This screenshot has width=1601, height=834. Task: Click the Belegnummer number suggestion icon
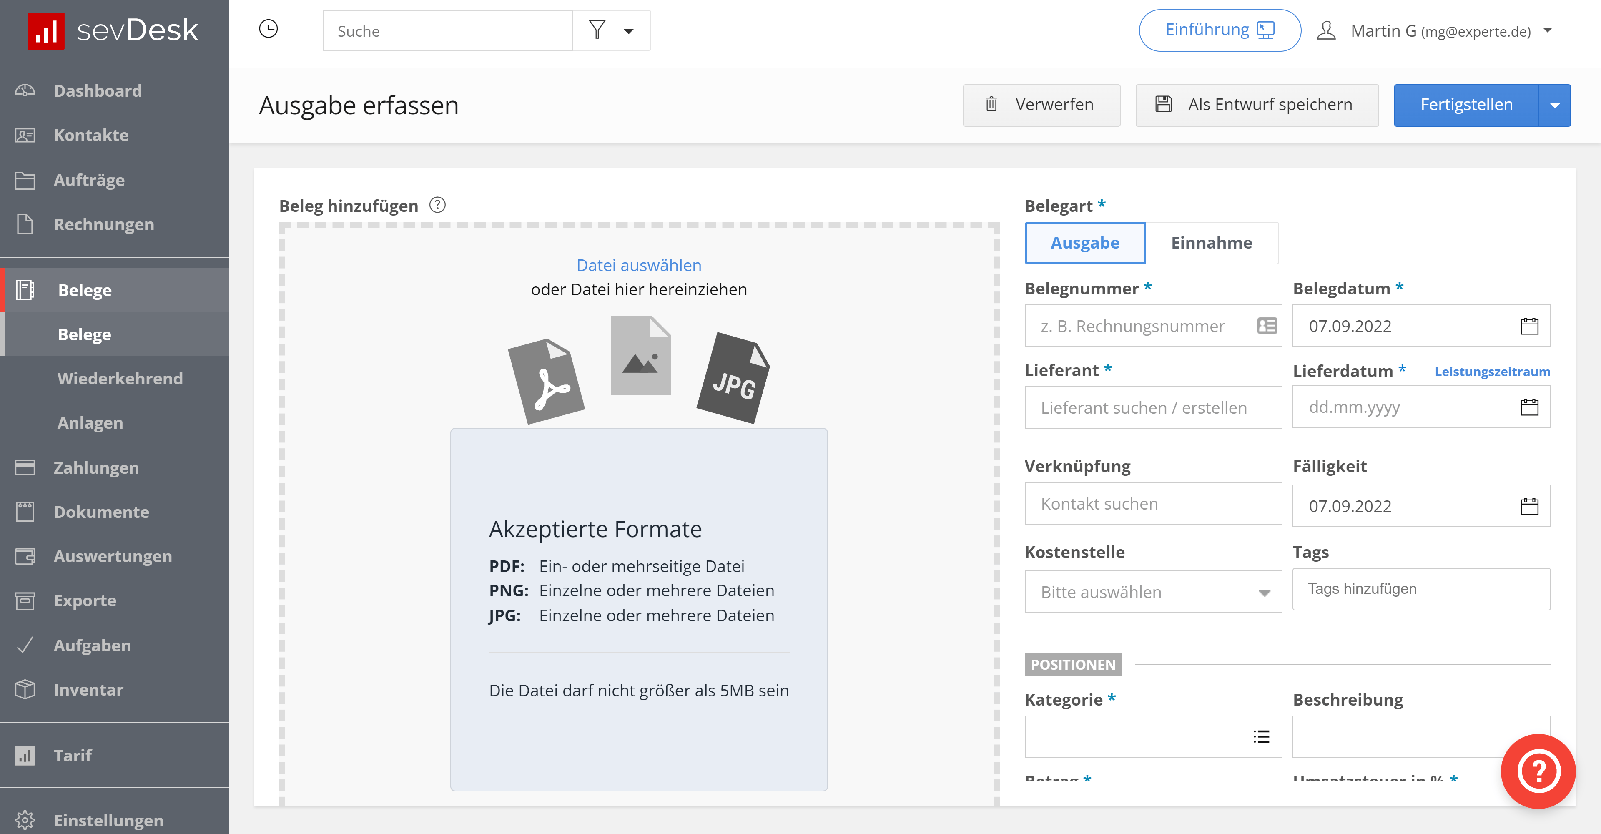tap(1267, 326)
